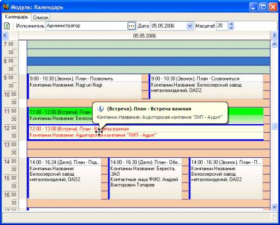Click the scale input field showing 20
The width and height of the screenshot is (280, 225).
pos(222,26)
